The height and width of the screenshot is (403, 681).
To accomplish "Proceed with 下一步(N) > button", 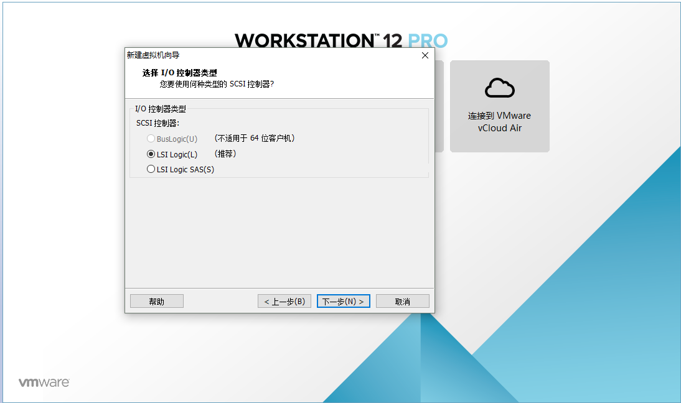I will [x=344, y=301].
